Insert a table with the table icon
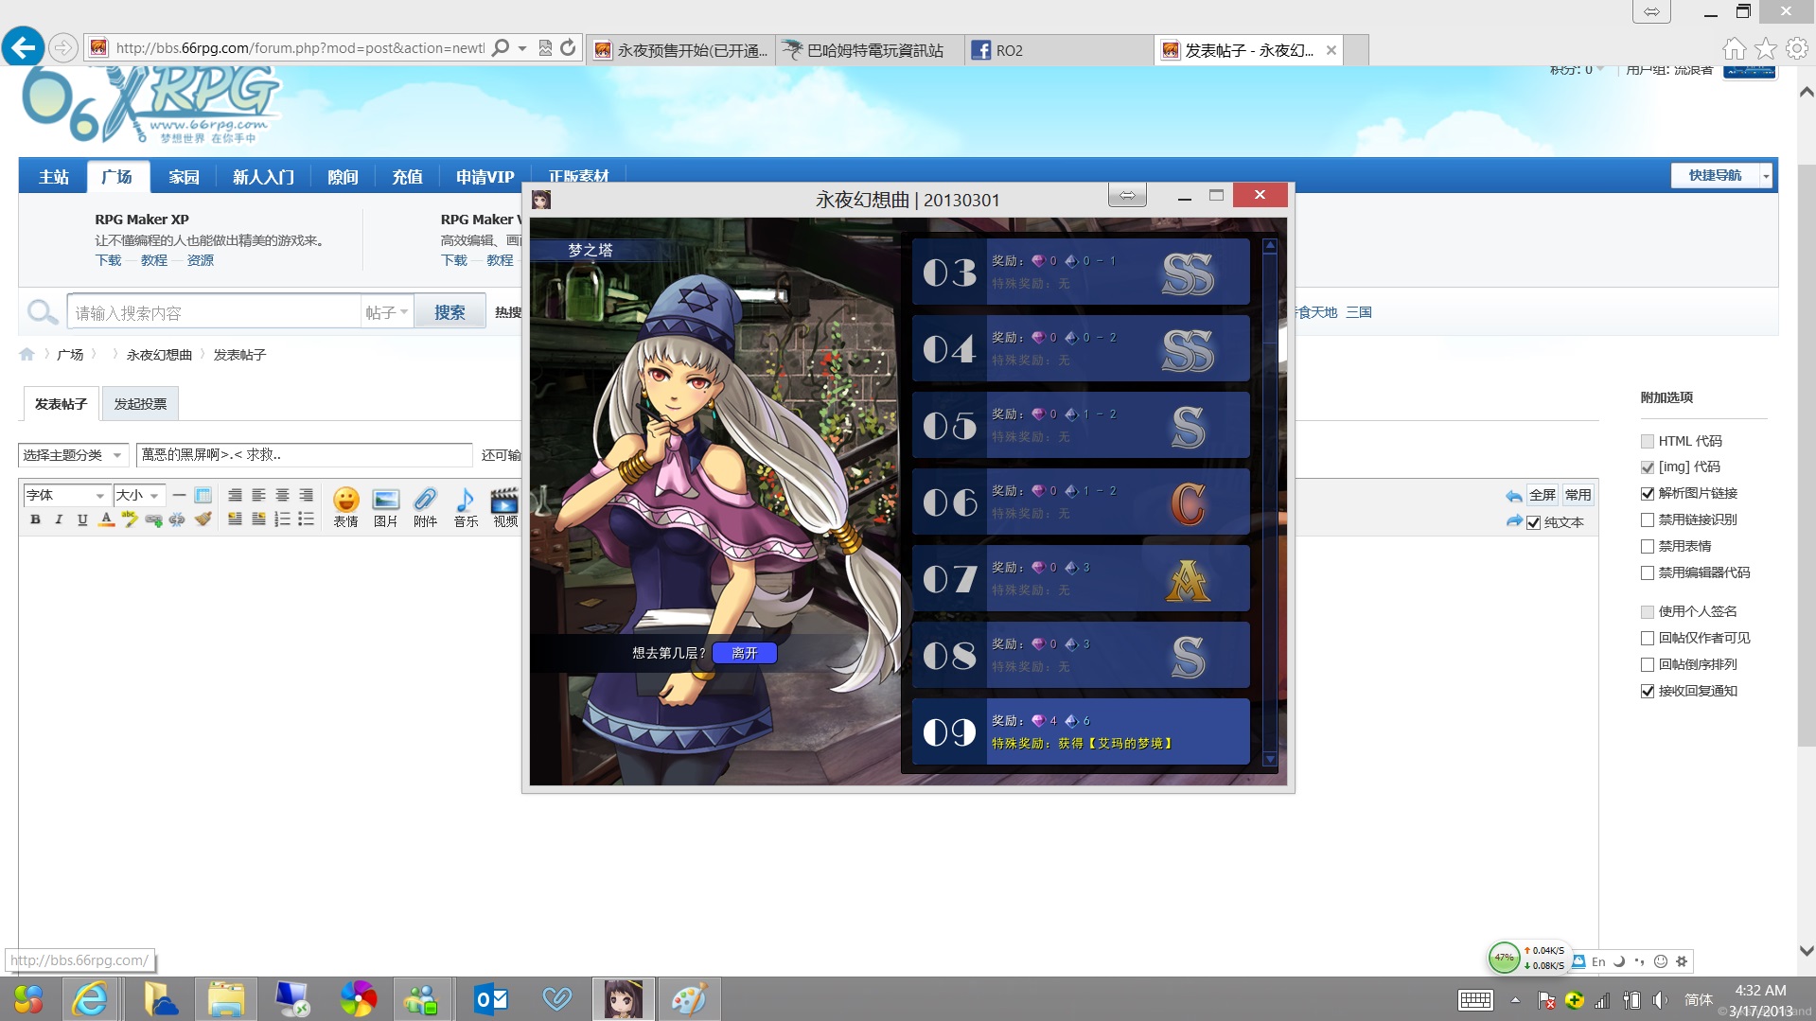 click(x=203, y=495)
